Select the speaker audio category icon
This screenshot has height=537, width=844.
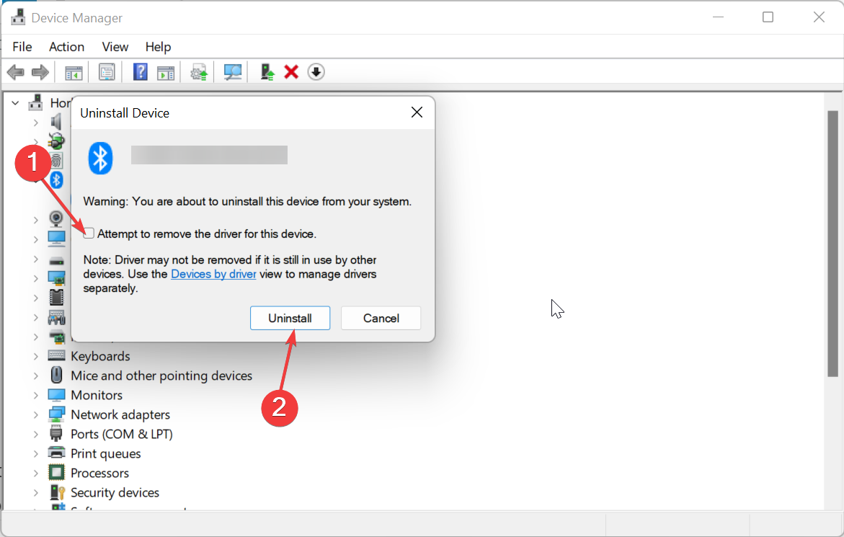[x=56, y=122]
